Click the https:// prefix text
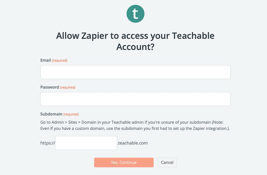The height and width of the screenshot is (175, 267). [x=48, y=143]
